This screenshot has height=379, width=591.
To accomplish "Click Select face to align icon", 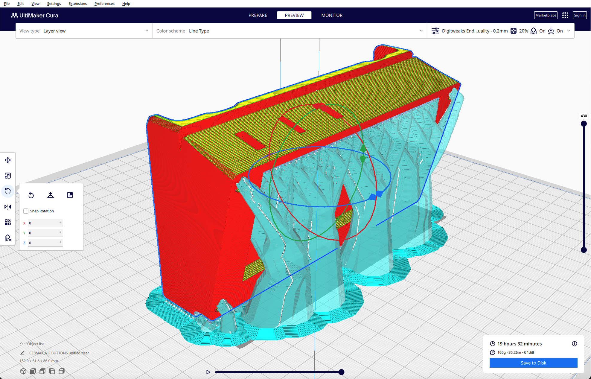I will coord(70,195).
